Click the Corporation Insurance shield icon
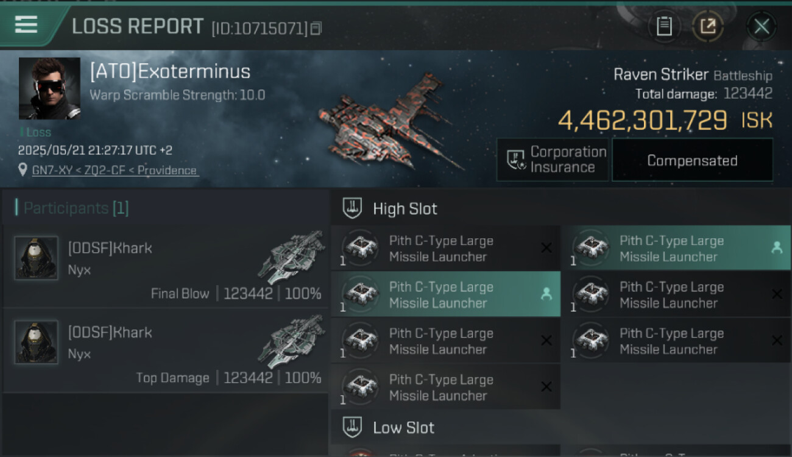This screenshot has width=792, height=457. 516,160
